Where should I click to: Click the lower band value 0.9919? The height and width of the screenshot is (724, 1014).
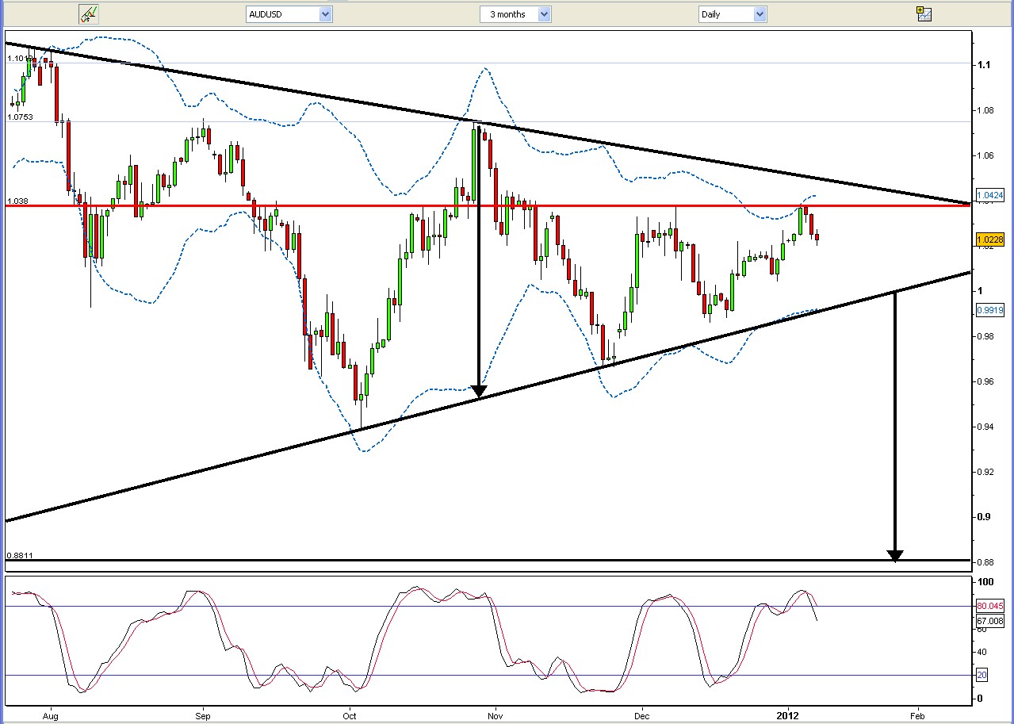[x=990, y=311]
